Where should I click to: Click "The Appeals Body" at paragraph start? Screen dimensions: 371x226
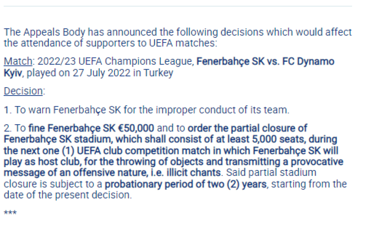[44, 33]
